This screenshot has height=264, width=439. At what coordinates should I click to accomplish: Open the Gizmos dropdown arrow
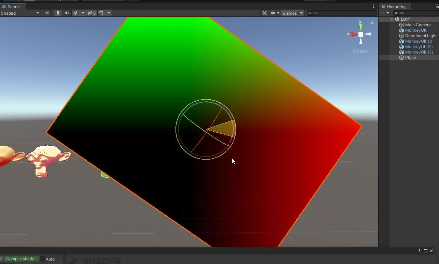301,13
